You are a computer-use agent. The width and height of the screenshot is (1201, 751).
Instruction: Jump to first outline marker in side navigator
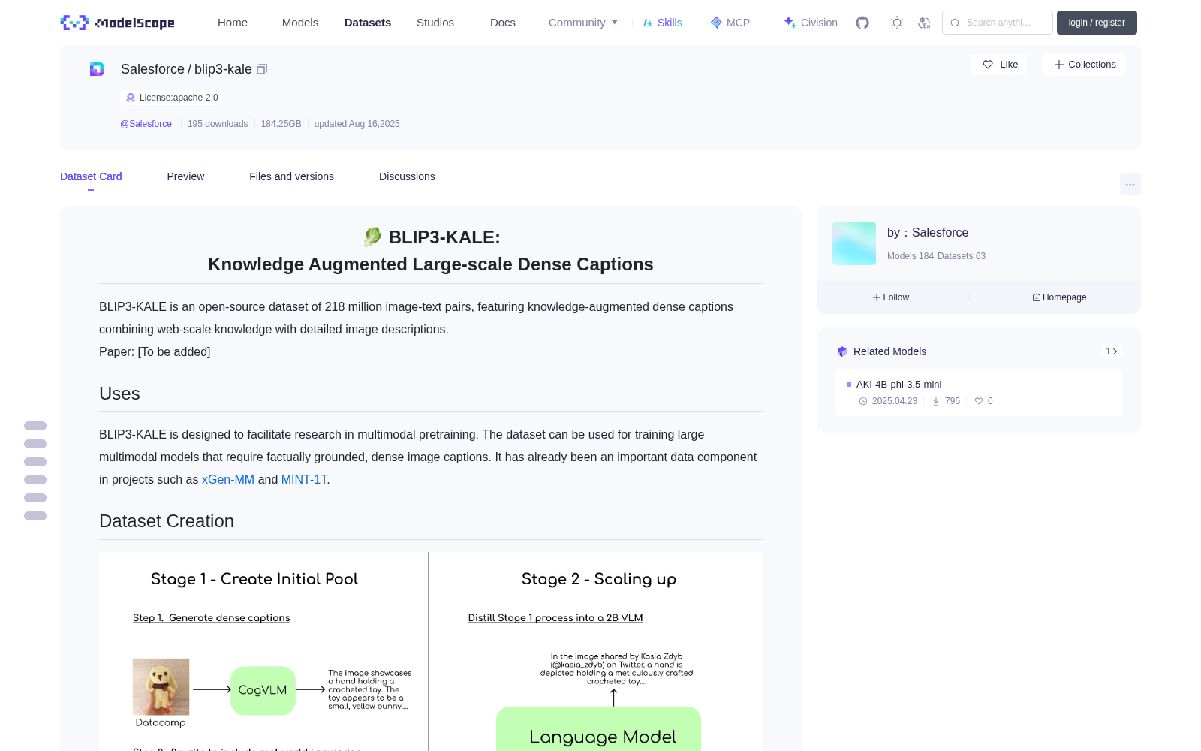click(35, 426)
